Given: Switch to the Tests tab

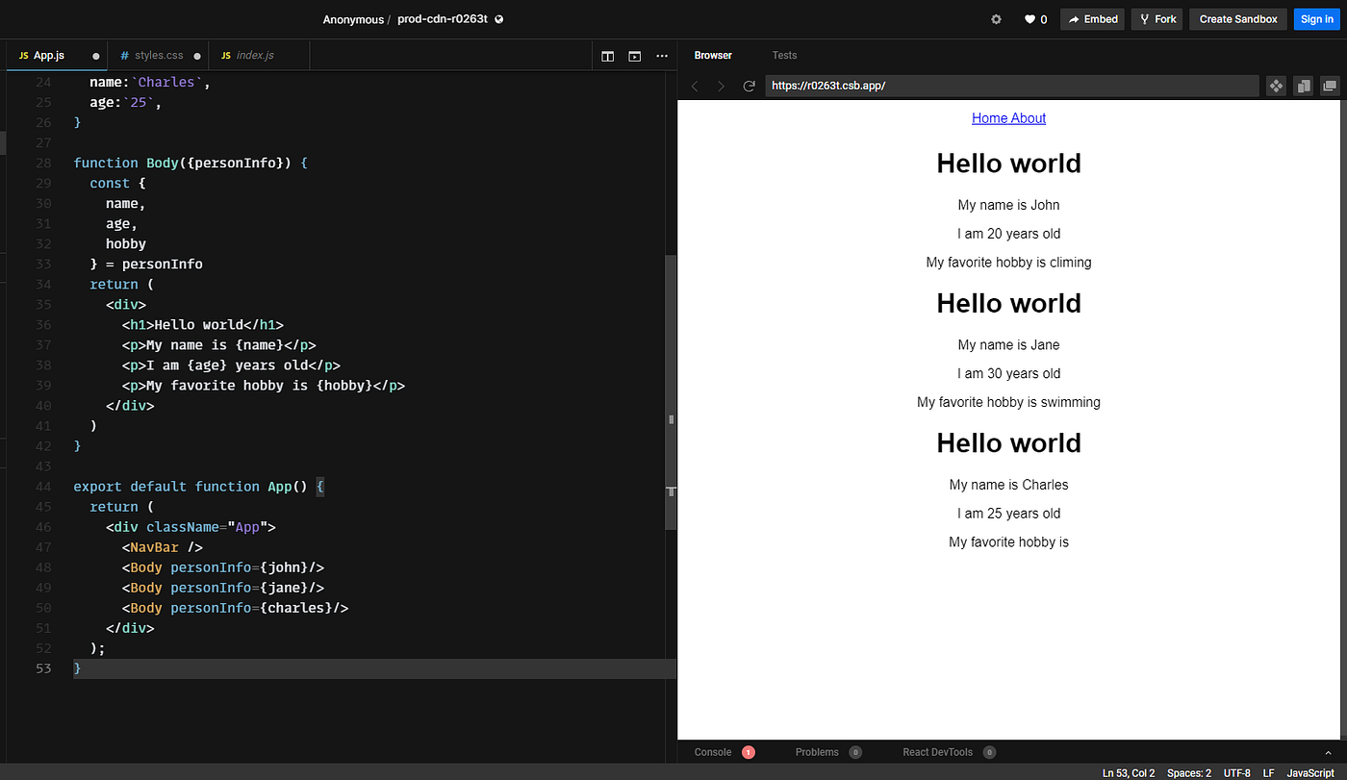Looking at the screenshot, I should coord(784,55).
